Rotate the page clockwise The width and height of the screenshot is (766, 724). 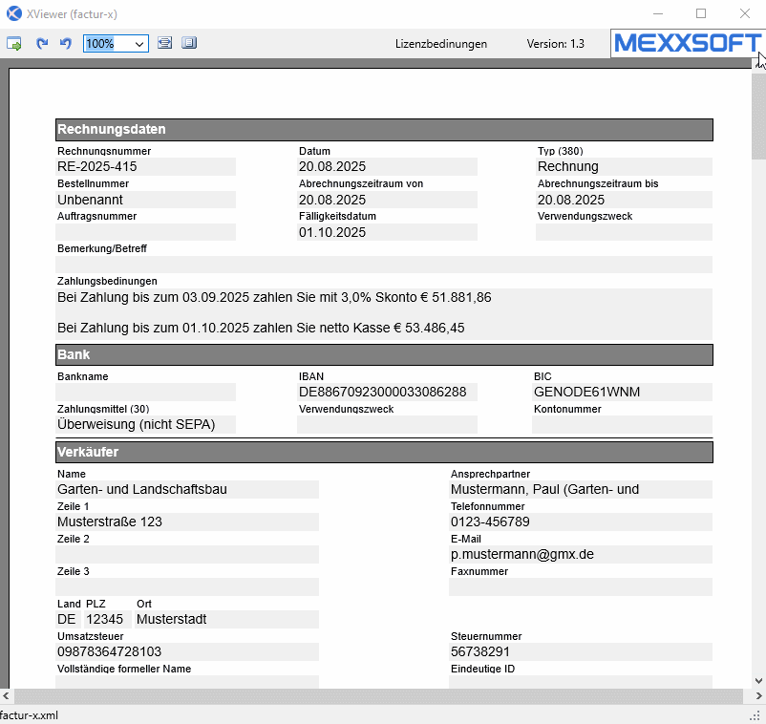[x=42, y=44]
